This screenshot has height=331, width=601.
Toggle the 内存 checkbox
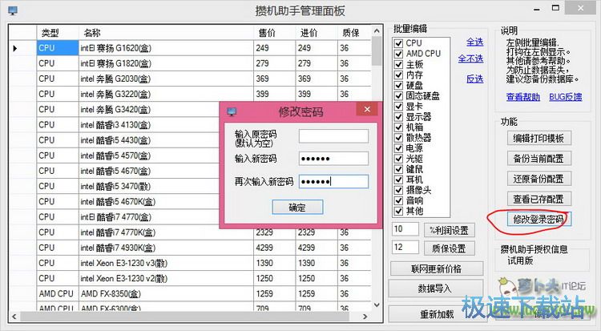[x=398, y=75]
